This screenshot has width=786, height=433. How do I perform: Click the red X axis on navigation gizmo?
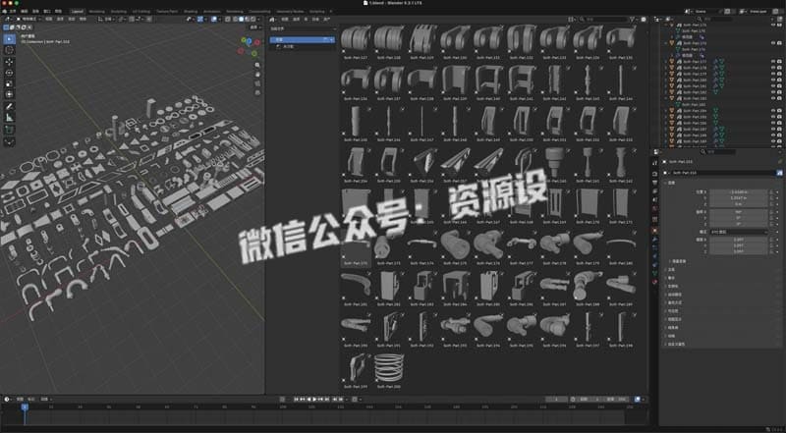pos(257,42)
